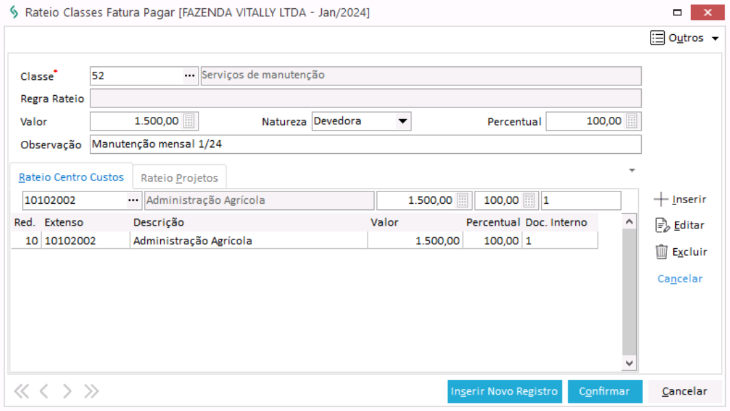
Task: Go to the next record arrow
Action: 67,391
